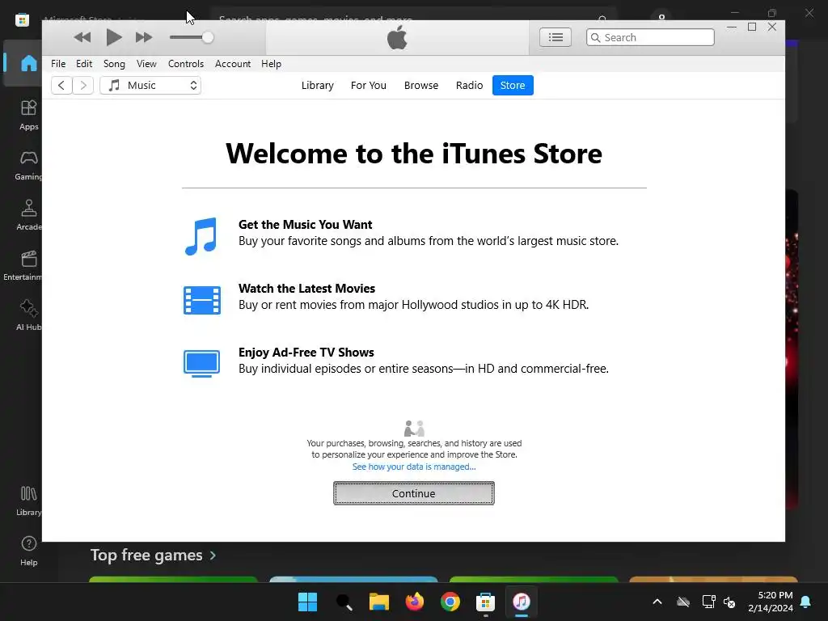Switch to the For You tab

click(369, 86)
